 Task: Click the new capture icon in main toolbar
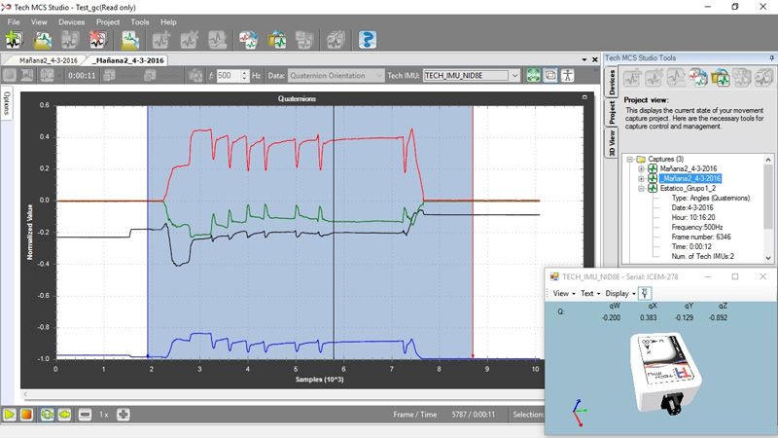tap(14, 40)
